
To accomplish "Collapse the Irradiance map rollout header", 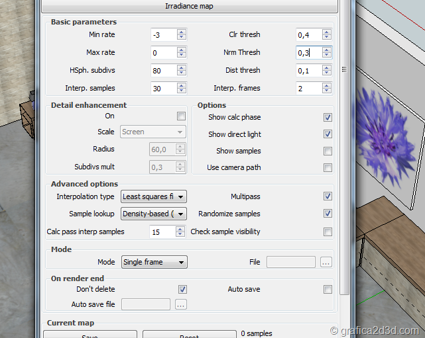I will [x=189, y=6].
